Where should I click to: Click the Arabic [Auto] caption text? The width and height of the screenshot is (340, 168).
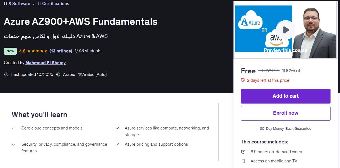[x=95, y=75]
